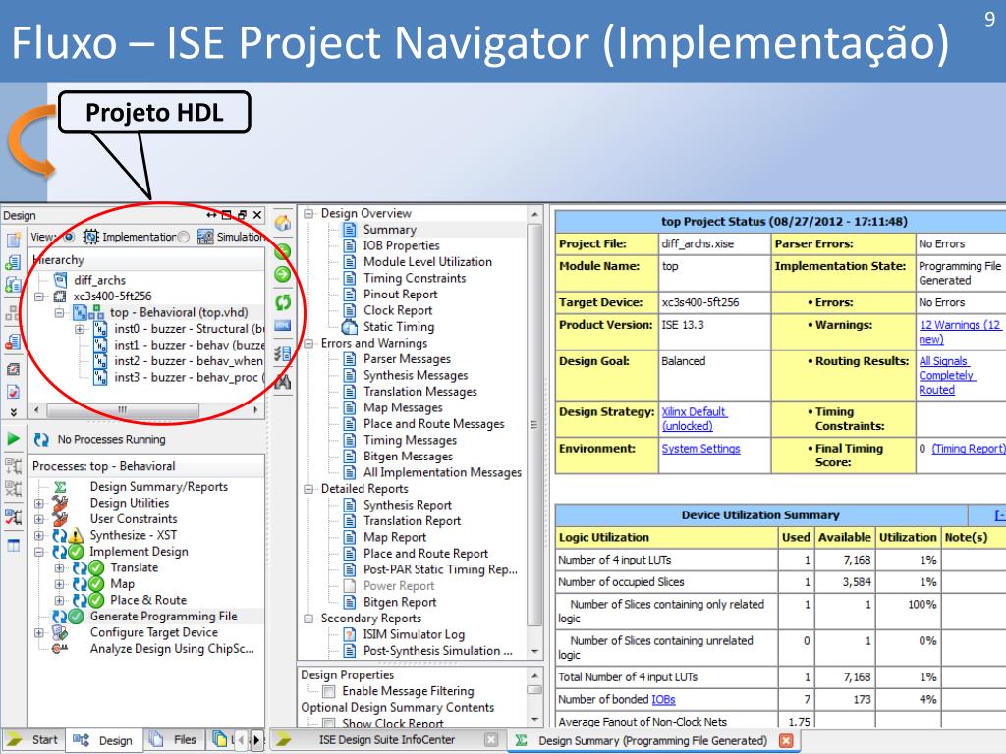Open Place and Route Messages item
Screen dimensions: 1006x754
433,424
